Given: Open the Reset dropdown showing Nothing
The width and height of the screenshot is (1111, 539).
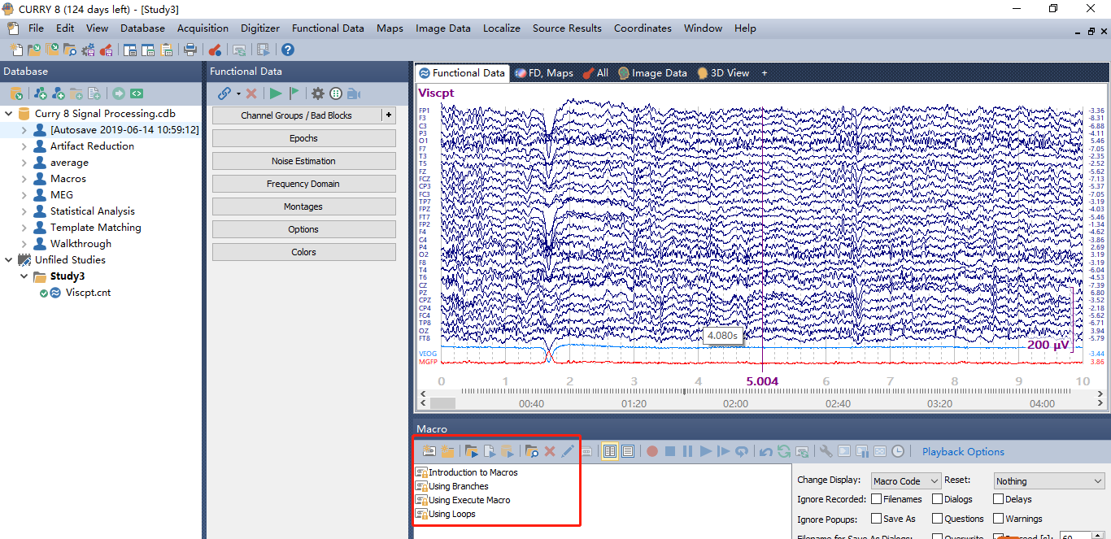Looking at the screenshot, I should (x=1048, y=481).
